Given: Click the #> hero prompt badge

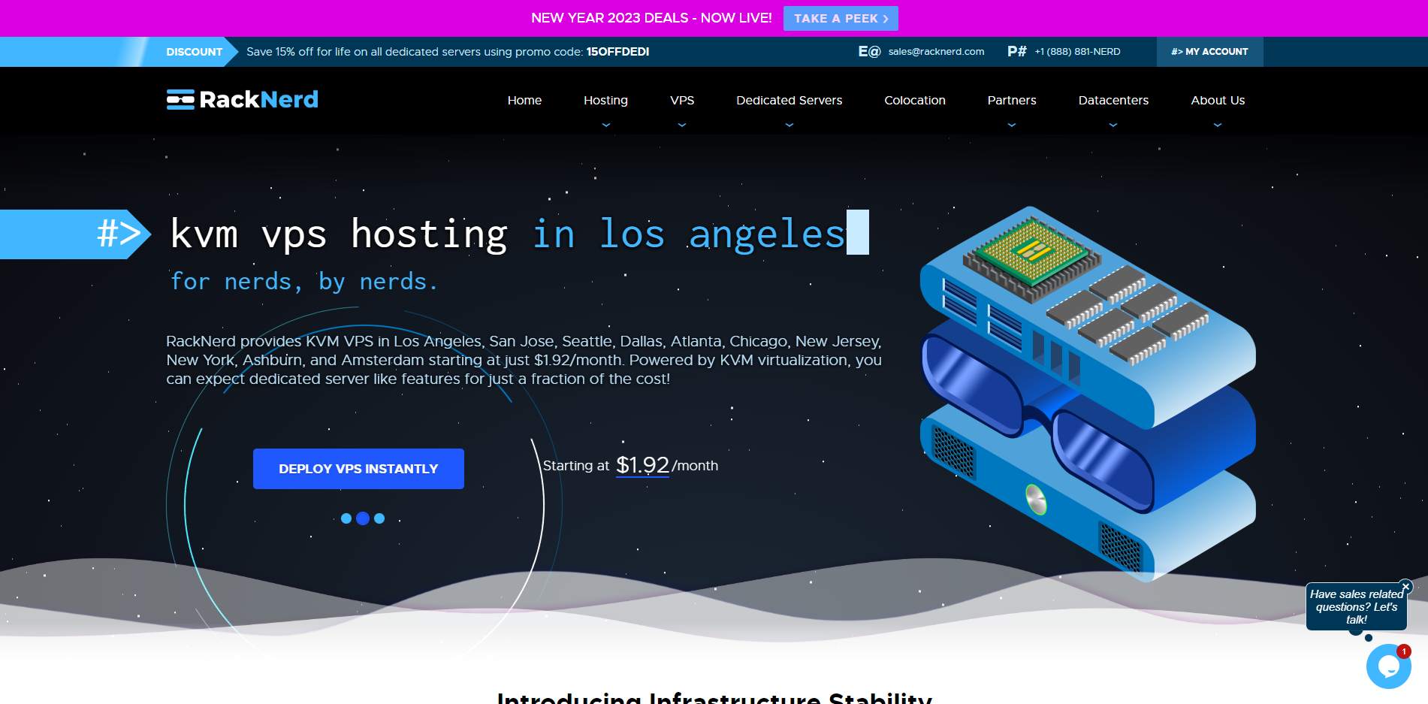Looking at the screenshot, I should [75, 234].
